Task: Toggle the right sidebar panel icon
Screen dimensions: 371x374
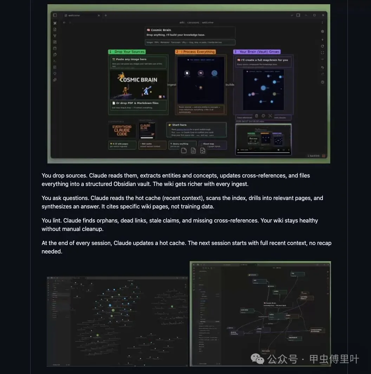Action: pyautogui.click(x=298, y=15)
